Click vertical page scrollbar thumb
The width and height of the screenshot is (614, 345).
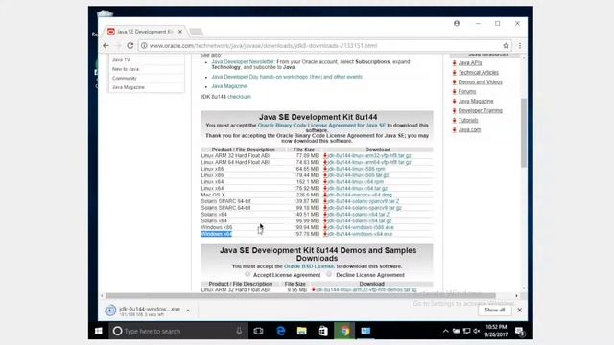point(524,133)
